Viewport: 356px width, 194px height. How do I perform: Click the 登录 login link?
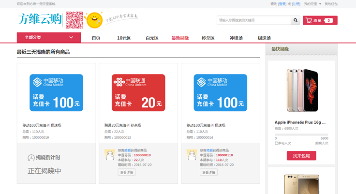pos(282,4)
